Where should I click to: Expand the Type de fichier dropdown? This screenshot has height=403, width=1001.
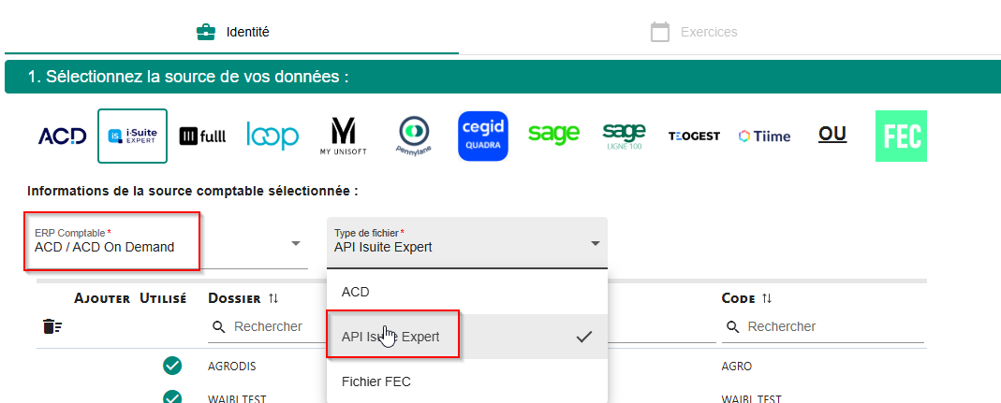(595, 243)
